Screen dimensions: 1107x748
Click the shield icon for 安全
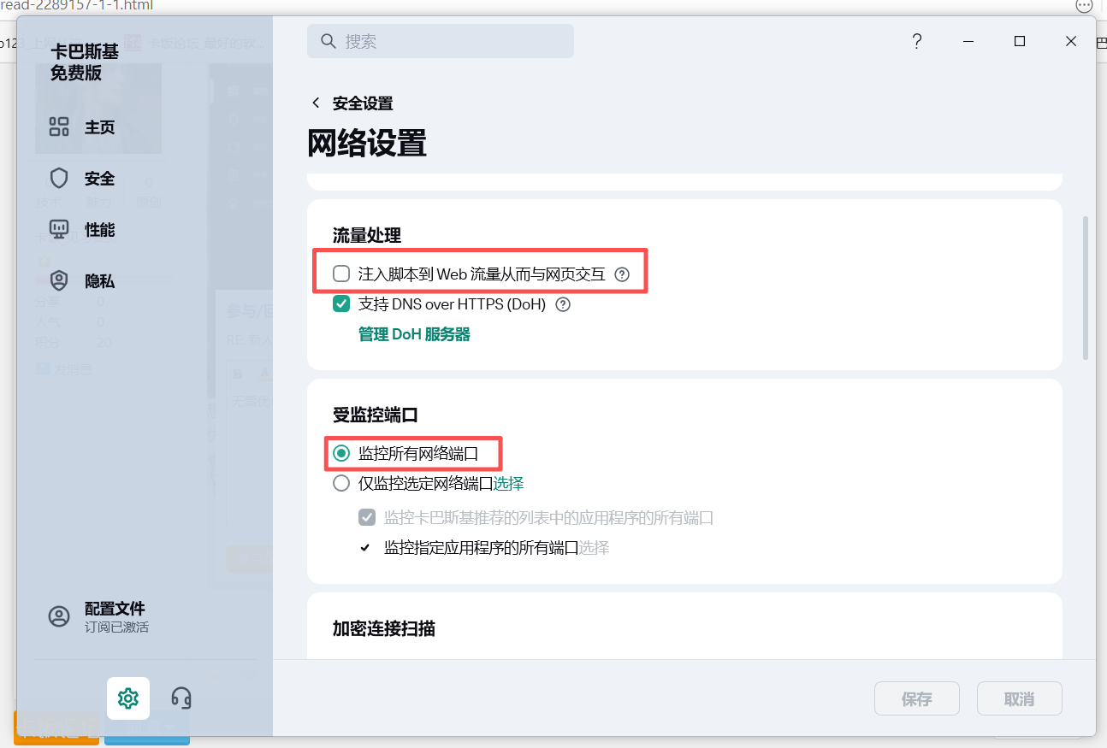(x=59, y=179)
